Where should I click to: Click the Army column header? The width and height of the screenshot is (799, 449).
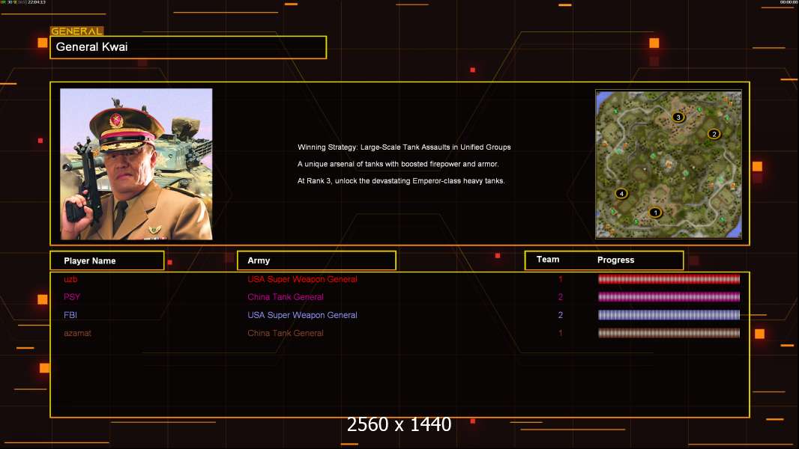tap(316, 260)
